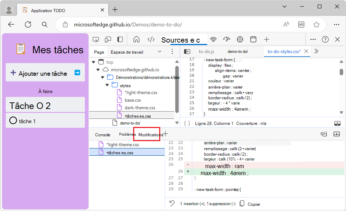This screenshot has width=346, height=211.
Task: Select the Inspect element tool icon
Action: pyautogui.click(x=96, y=39)
